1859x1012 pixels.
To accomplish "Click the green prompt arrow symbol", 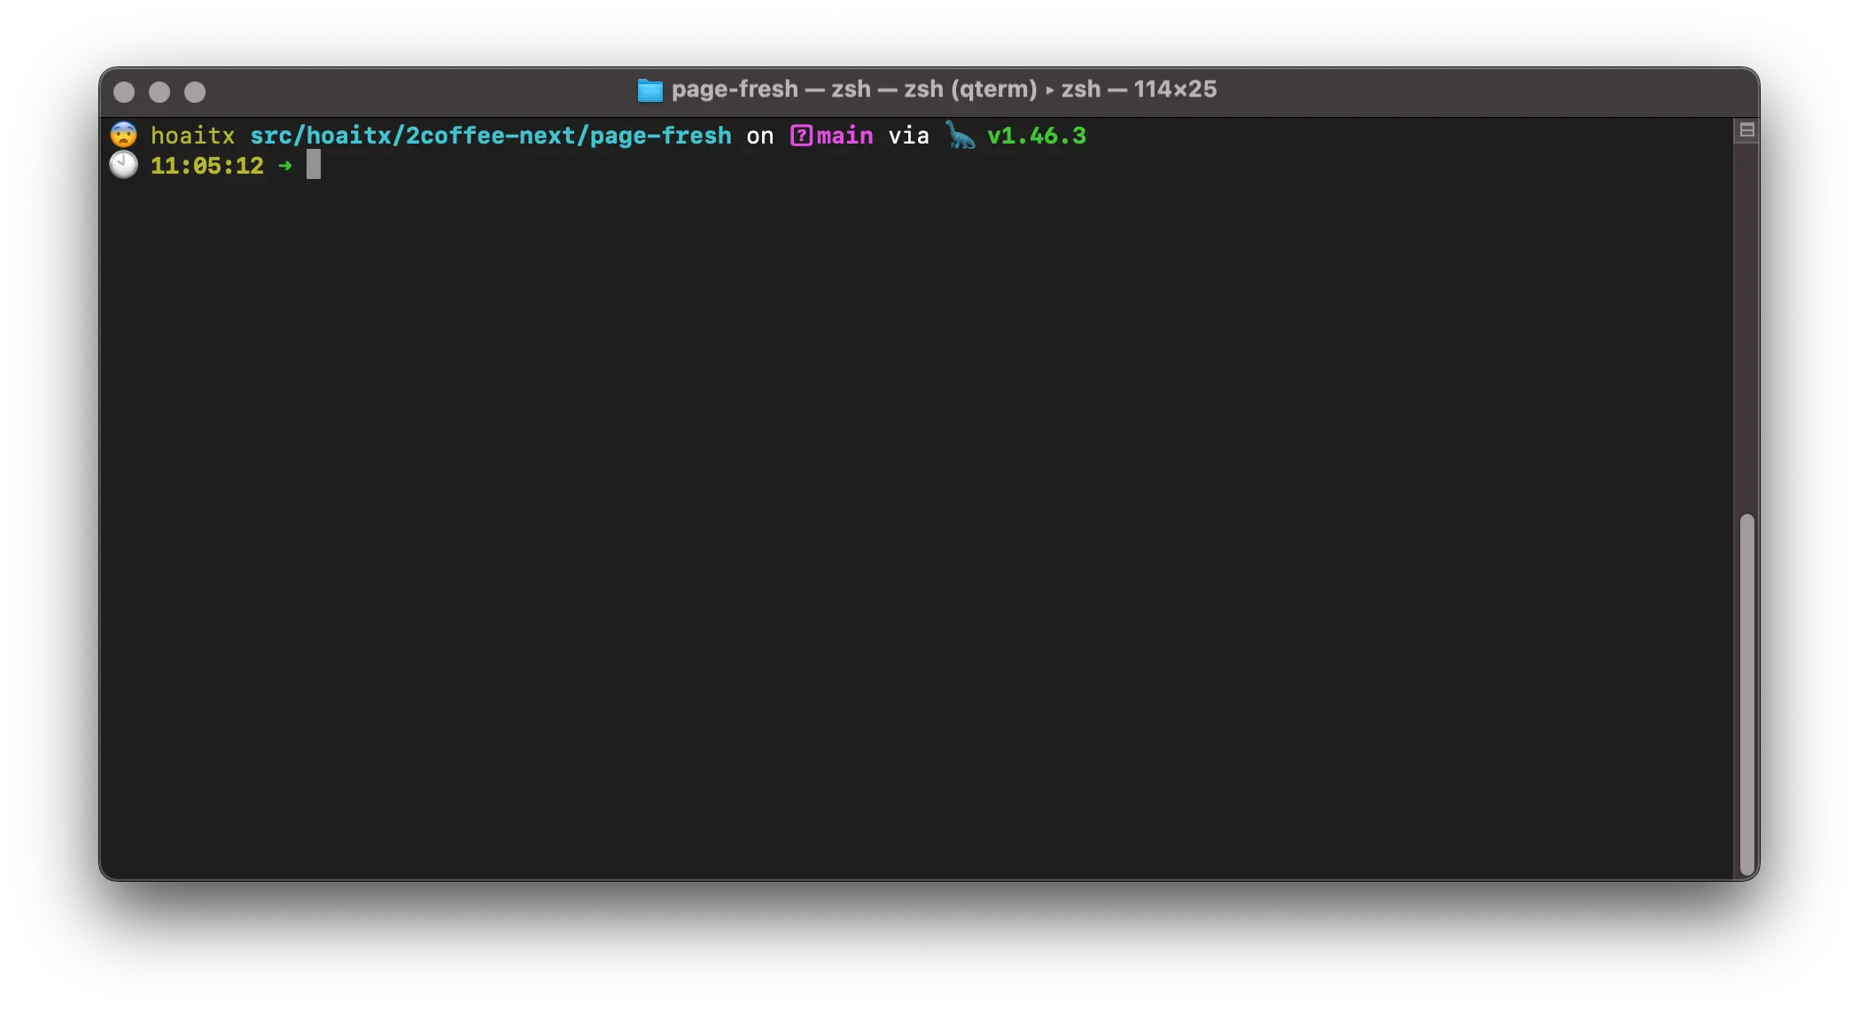I will [x=284, y=166].
